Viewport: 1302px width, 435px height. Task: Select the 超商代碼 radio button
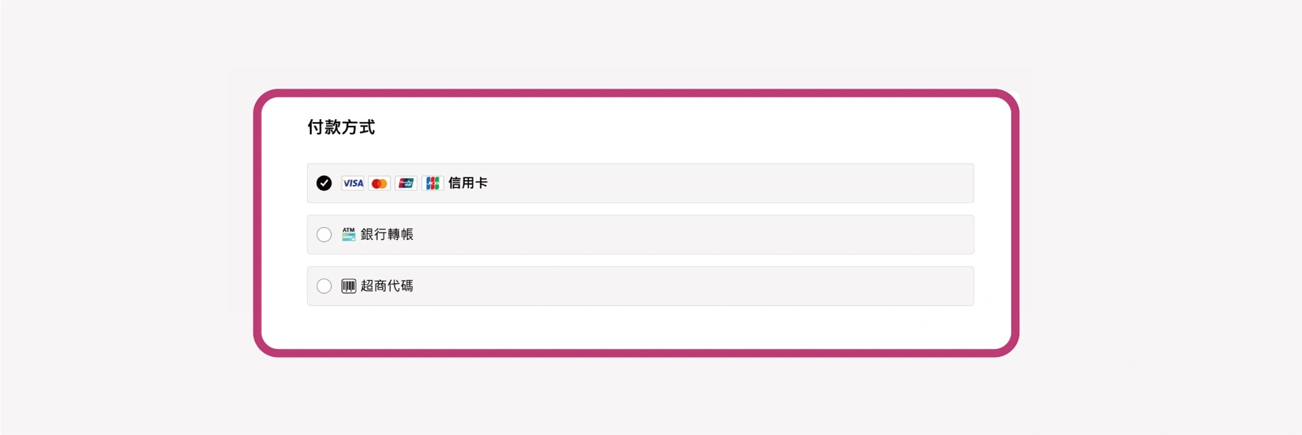pos(324,287)
